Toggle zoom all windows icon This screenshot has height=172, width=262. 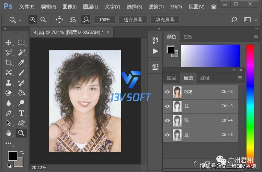tap(73, 20)
